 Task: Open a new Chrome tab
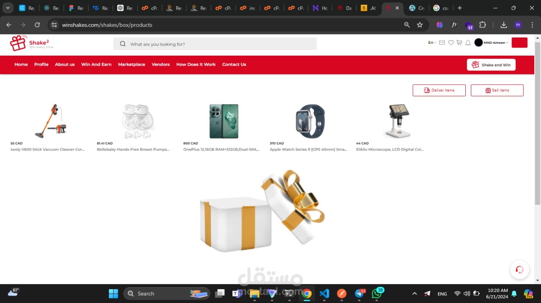pos(460,8)
